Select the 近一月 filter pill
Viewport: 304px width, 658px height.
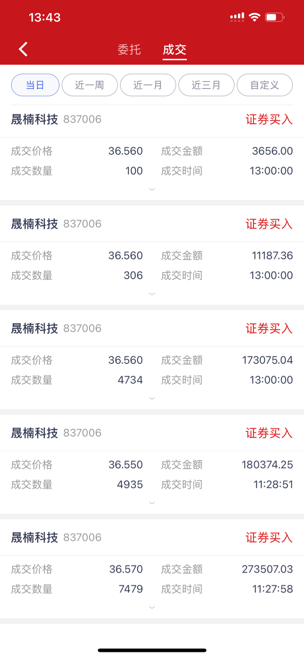(148, 85)
